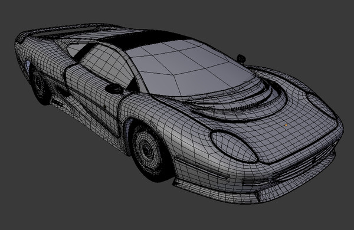Pick the rear wheel of the car model
Viewport: 354px width, 230px height.
40,86
